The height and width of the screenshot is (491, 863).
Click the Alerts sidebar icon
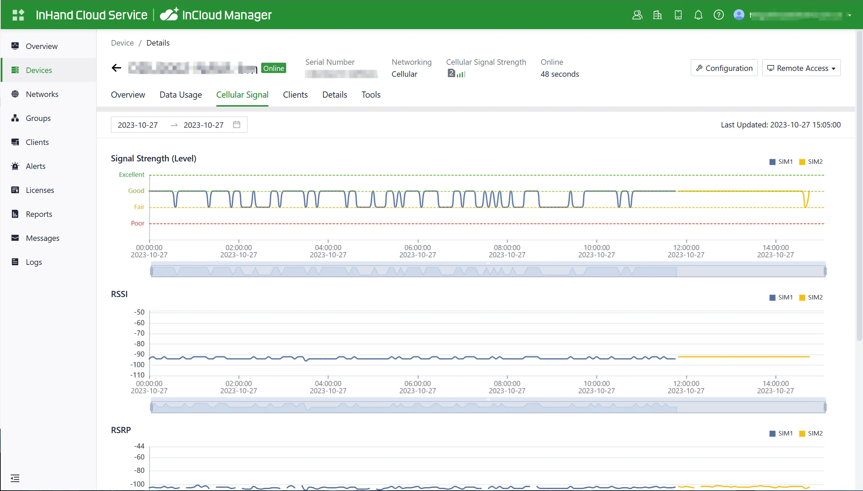(x=15, y=166)
